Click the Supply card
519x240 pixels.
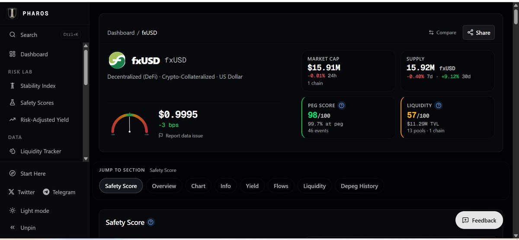(448, 71)
